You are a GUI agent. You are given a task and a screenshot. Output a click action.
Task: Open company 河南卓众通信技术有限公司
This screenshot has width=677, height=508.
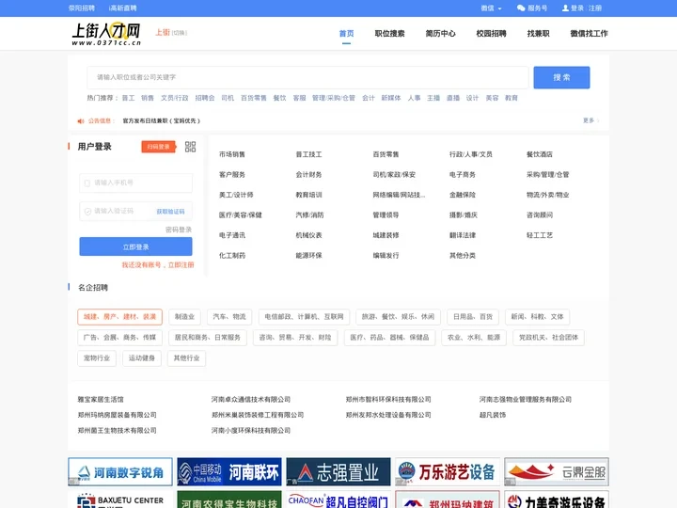[x=250, y=400]
